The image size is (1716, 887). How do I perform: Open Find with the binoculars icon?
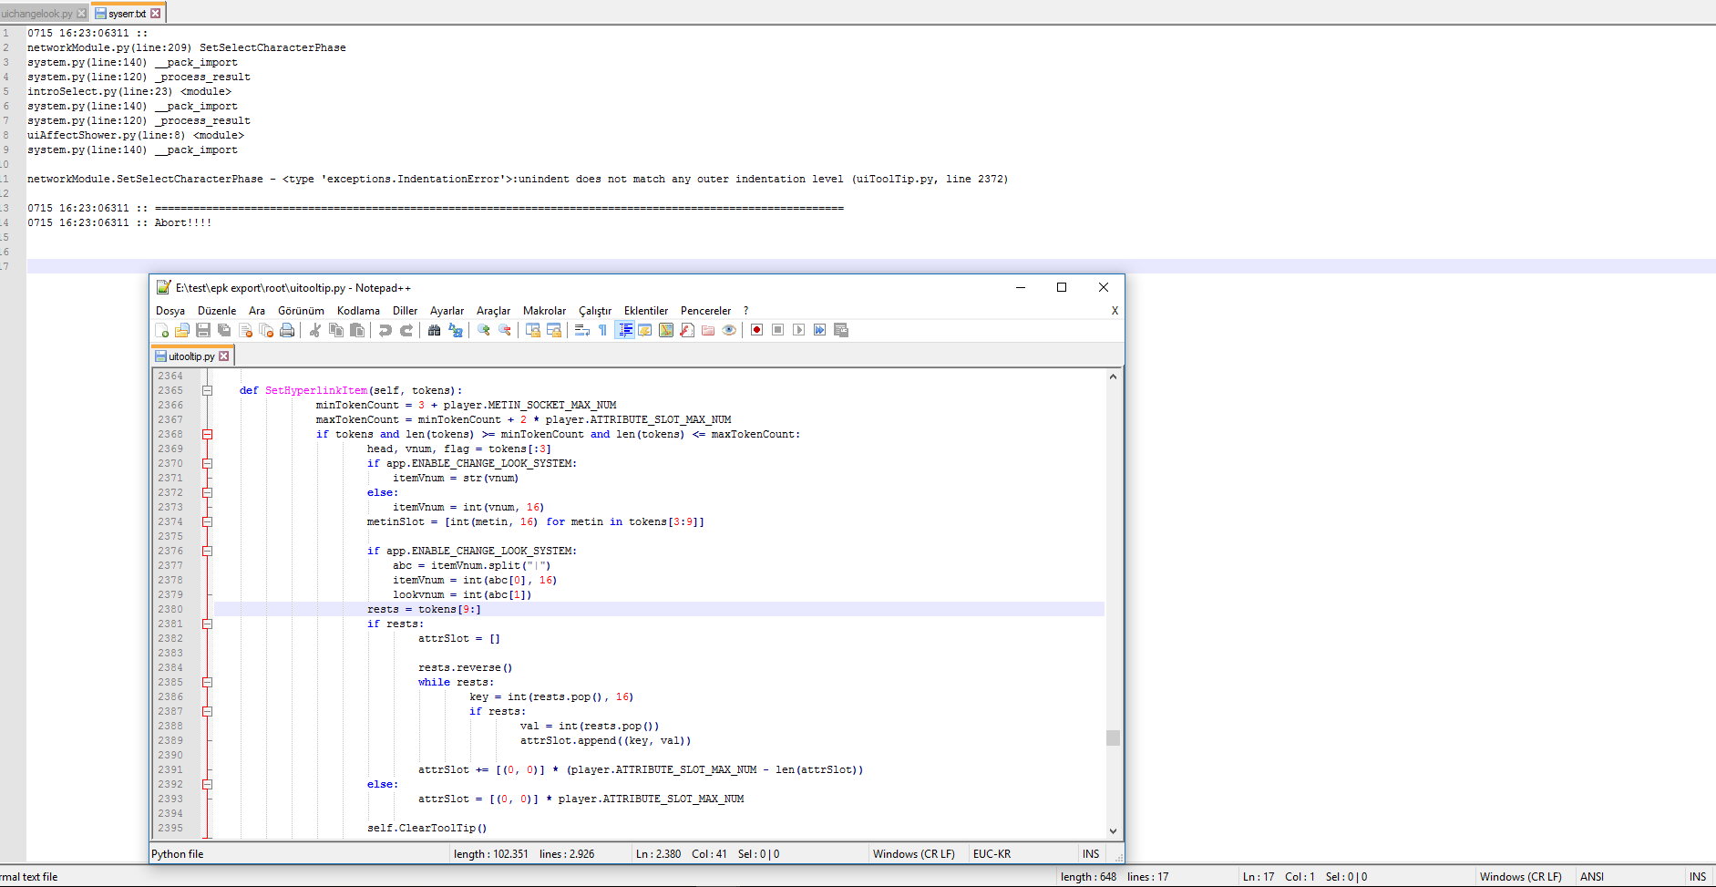[435, 330]
